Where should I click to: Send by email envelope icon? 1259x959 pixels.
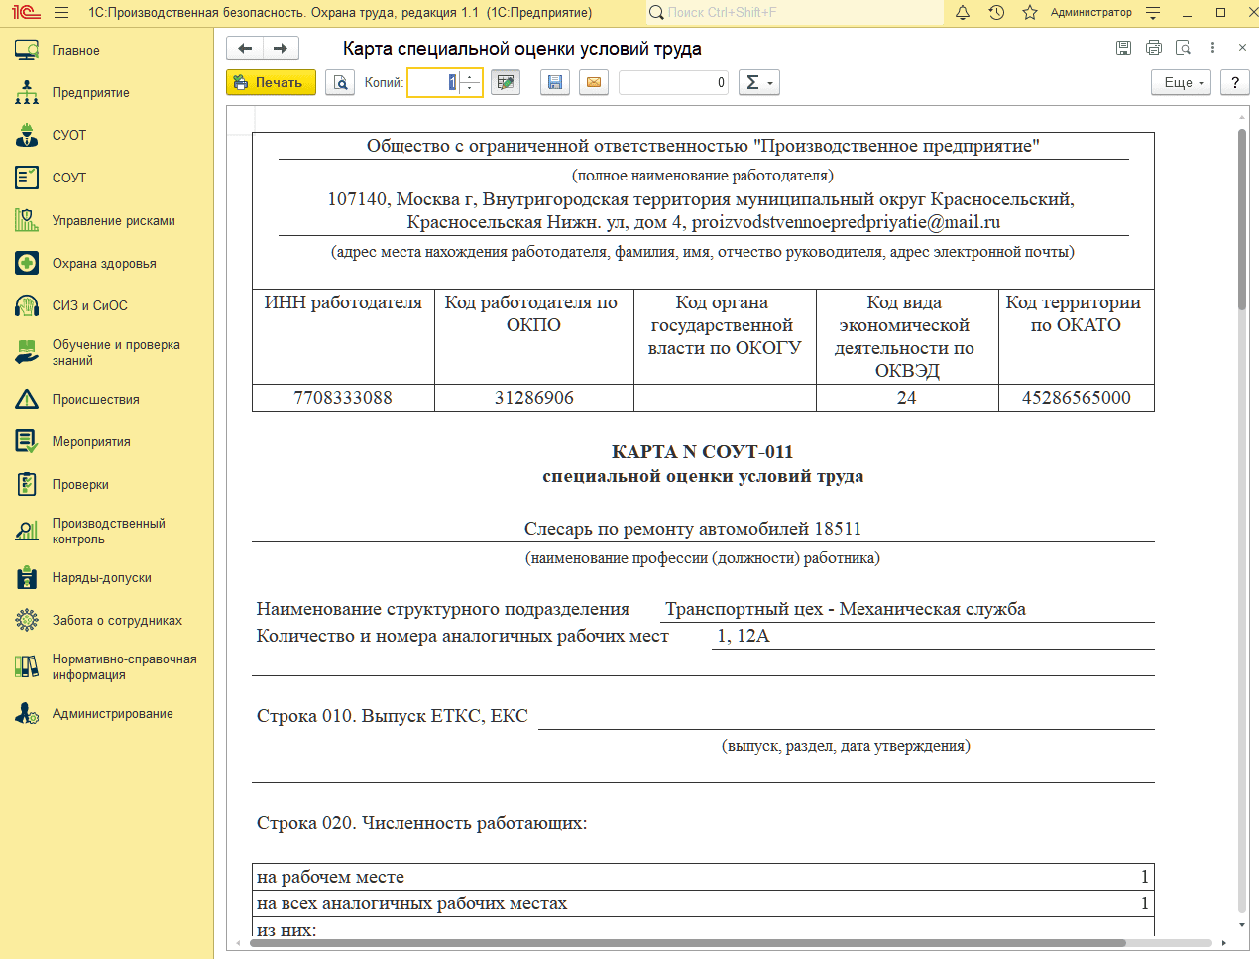[x=594, y=82]
